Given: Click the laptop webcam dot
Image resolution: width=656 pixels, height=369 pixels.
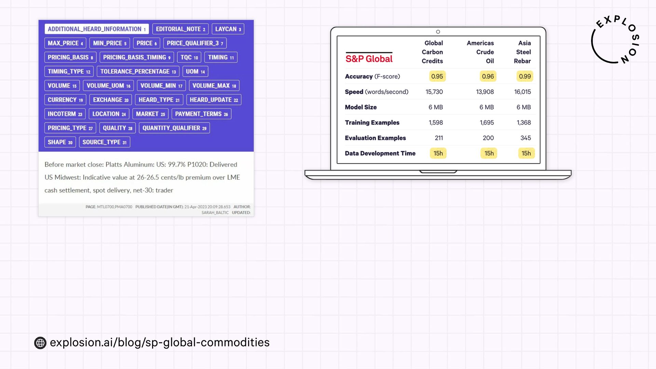Looking at the screenshot, I should point(438,32).
